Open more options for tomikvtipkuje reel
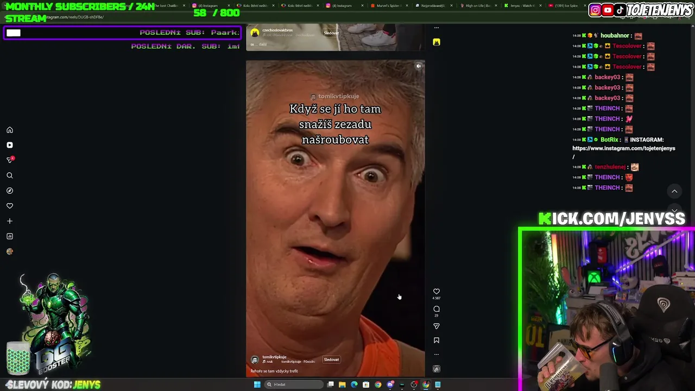Image resolution: width=695 pixels, height=391 pixels. (x=437, y=355)
